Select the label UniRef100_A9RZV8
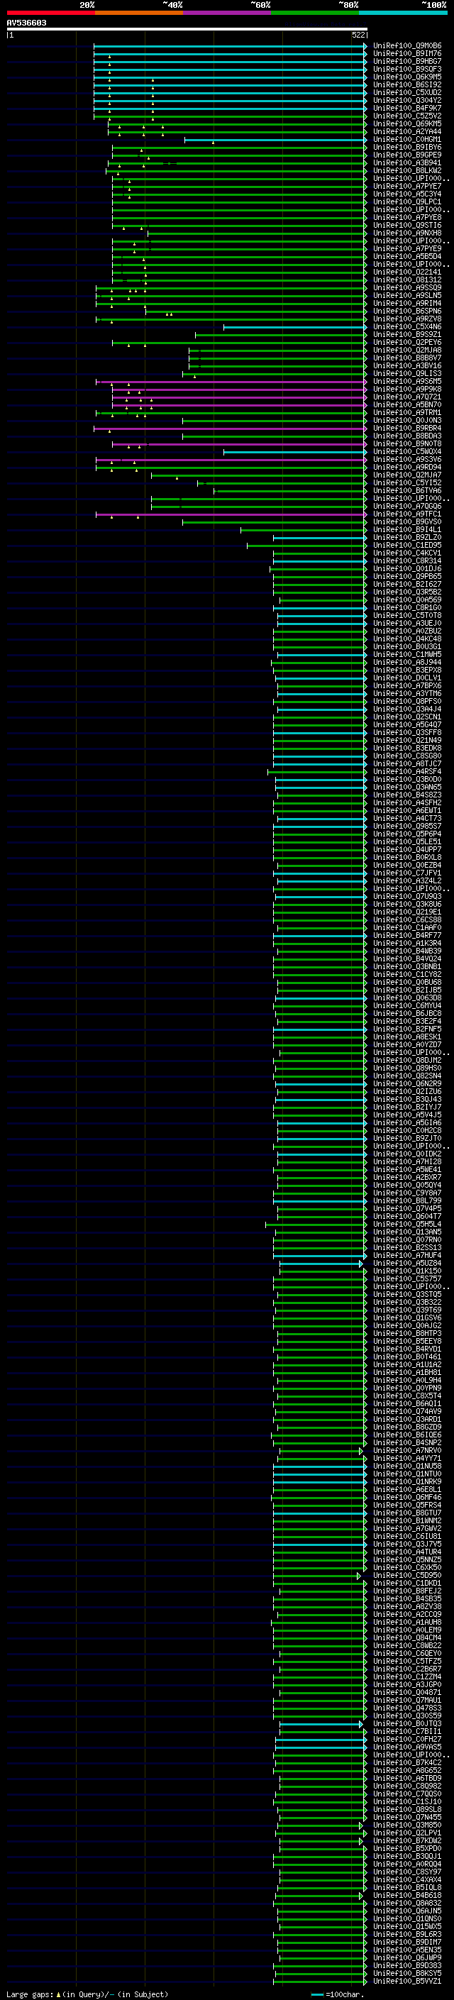 point(407,319)
